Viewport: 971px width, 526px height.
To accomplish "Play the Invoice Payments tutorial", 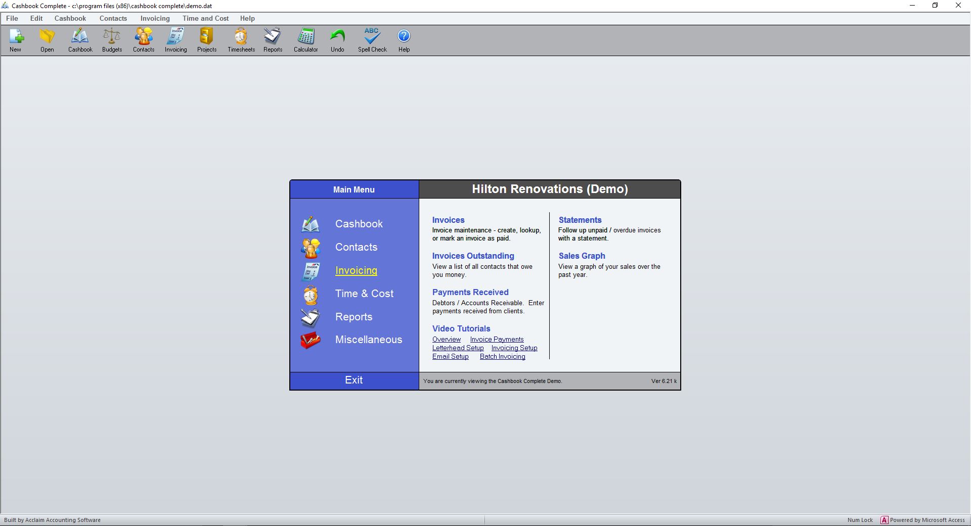I will pos(497,340).
